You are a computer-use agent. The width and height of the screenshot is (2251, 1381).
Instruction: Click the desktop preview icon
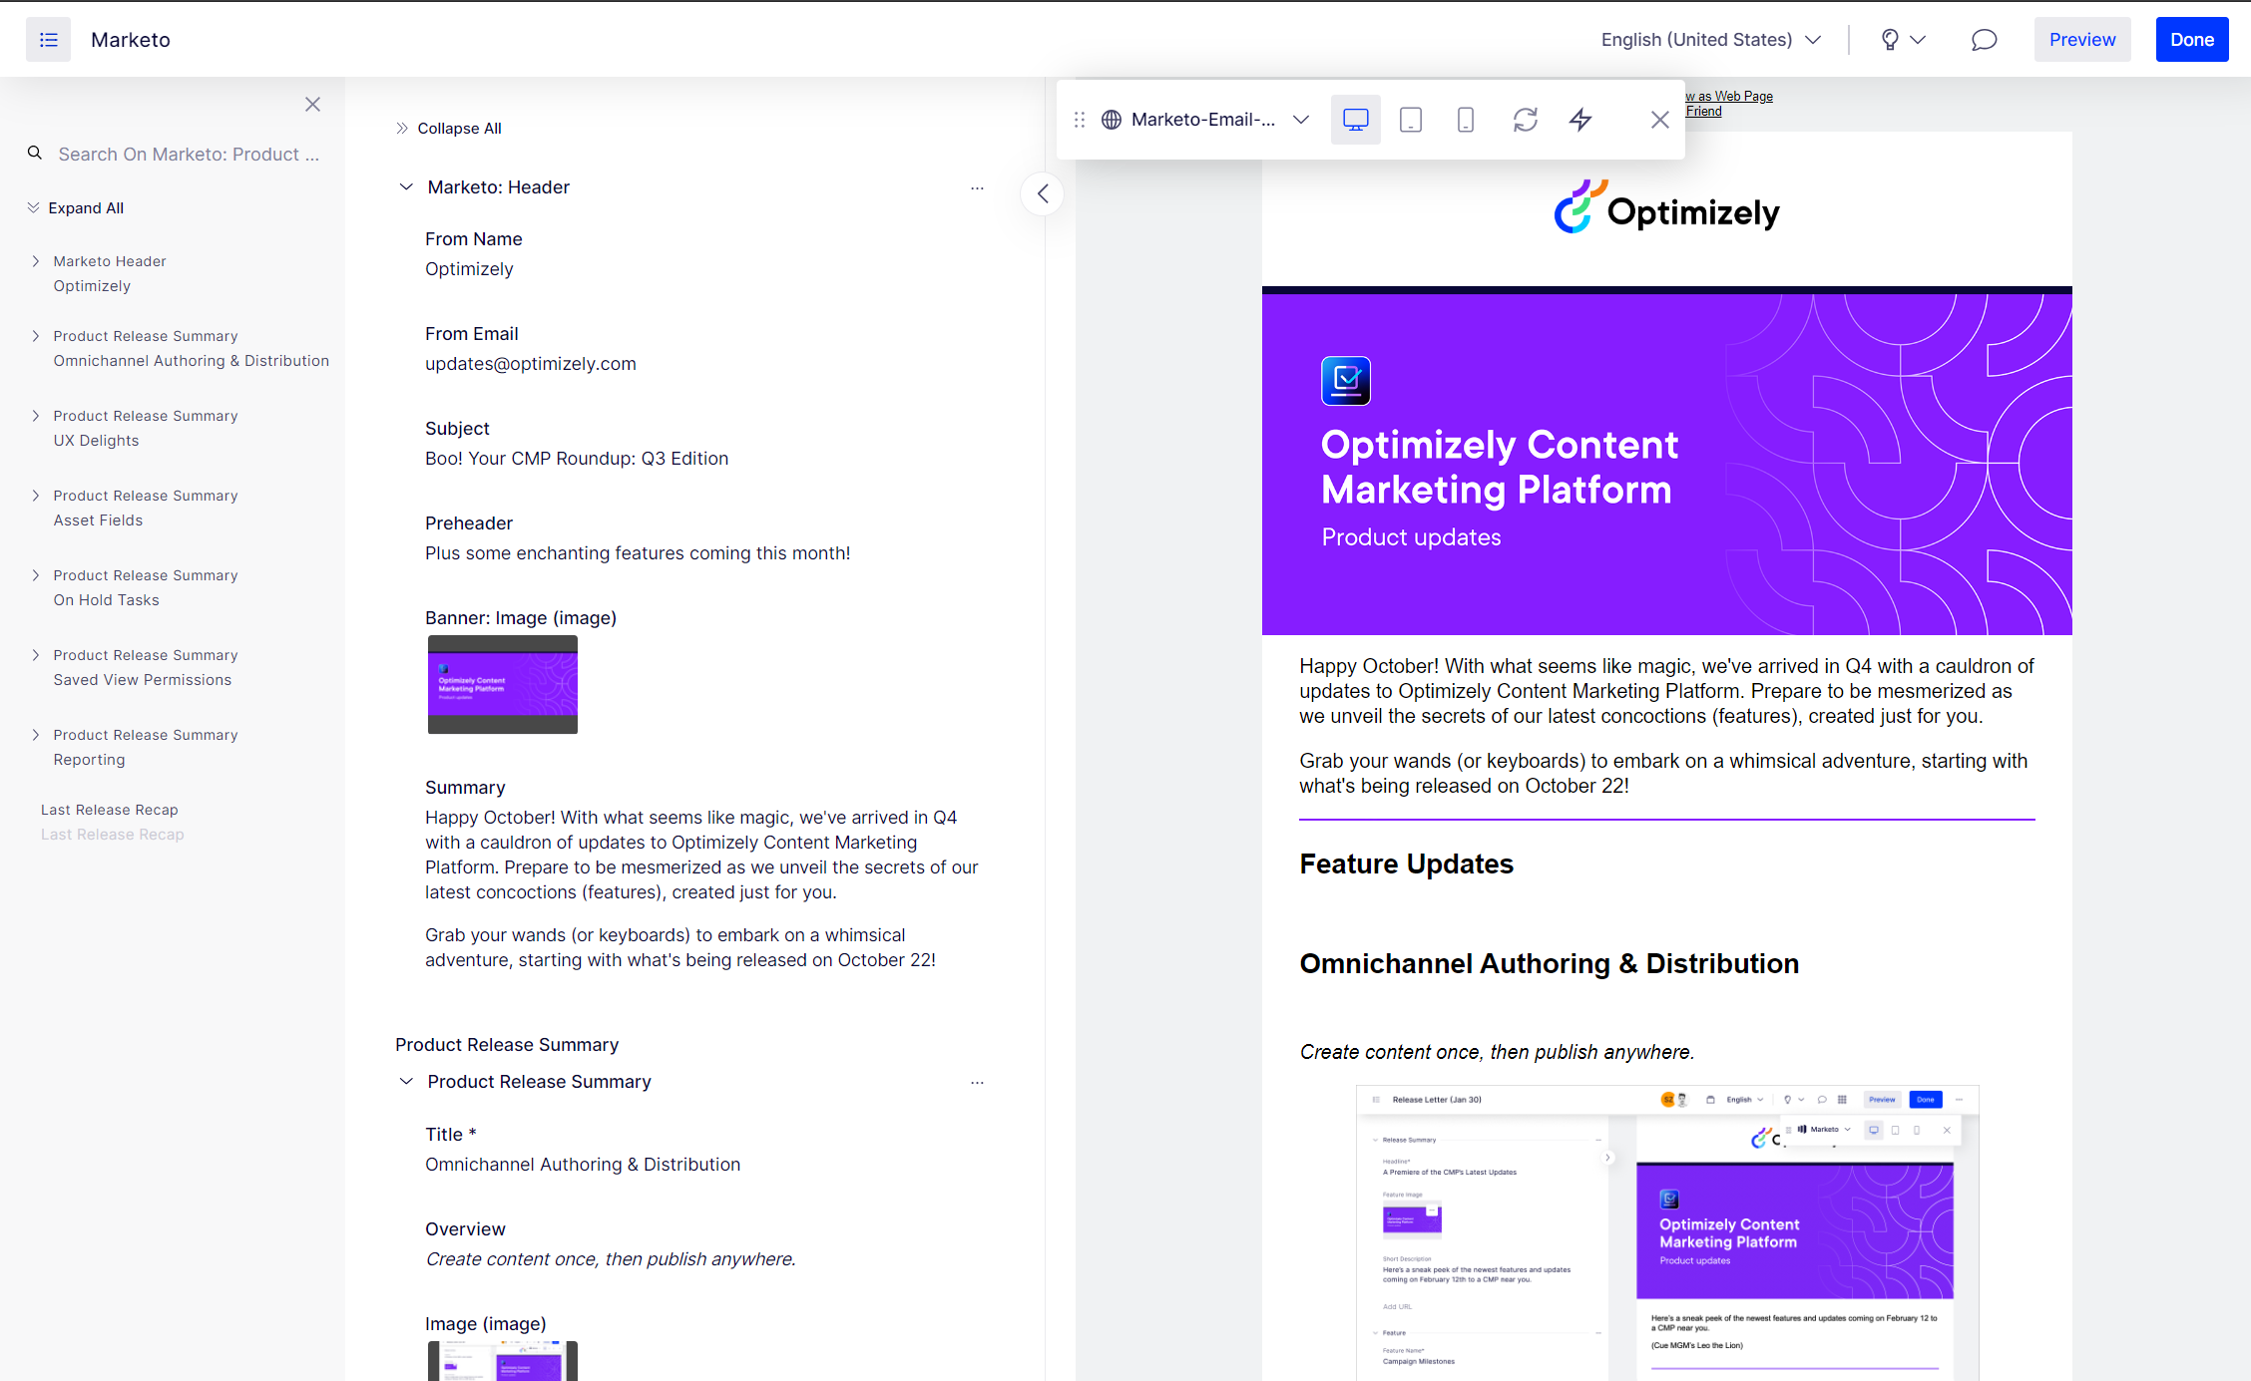pos(1355,119)
